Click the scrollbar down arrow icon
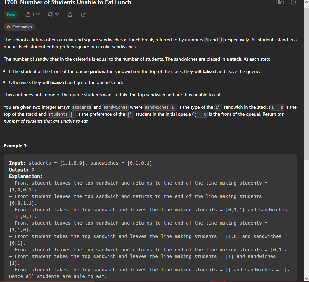This screenshot has height=282, width=309. point(306,279)
